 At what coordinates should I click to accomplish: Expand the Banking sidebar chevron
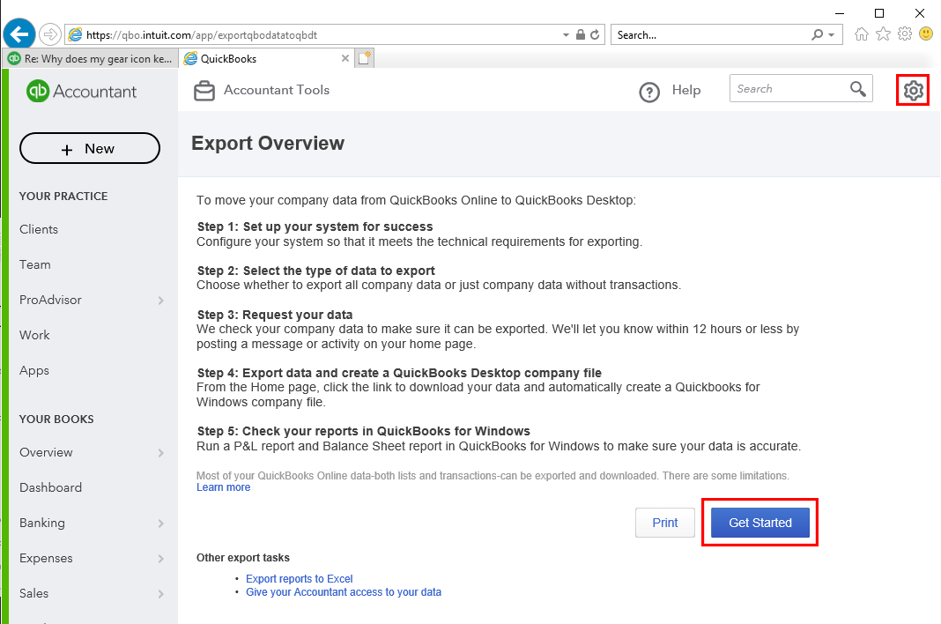tap(161, 523)
